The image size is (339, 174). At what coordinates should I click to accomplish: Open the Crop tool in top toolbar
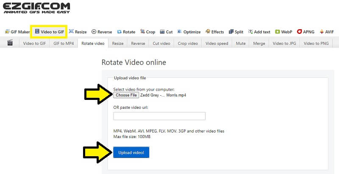click(x=147, y=32)
